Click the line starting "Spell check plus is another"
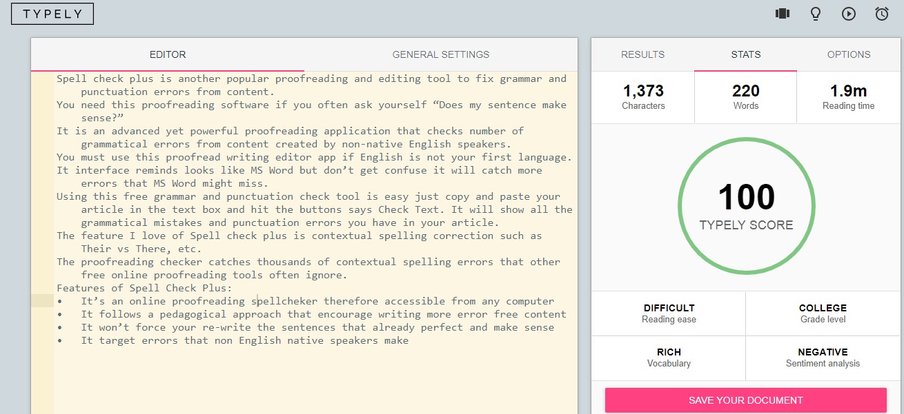 (311, 79)
